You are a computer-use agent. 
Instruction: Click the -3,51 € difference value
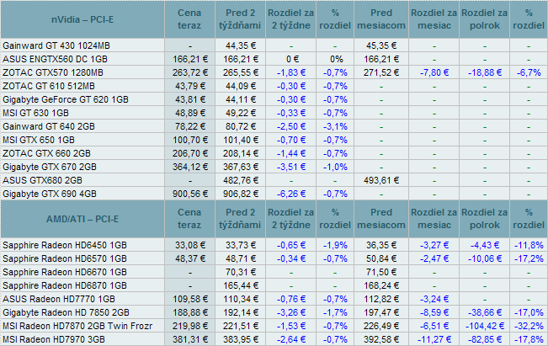[x=291, y=167]
